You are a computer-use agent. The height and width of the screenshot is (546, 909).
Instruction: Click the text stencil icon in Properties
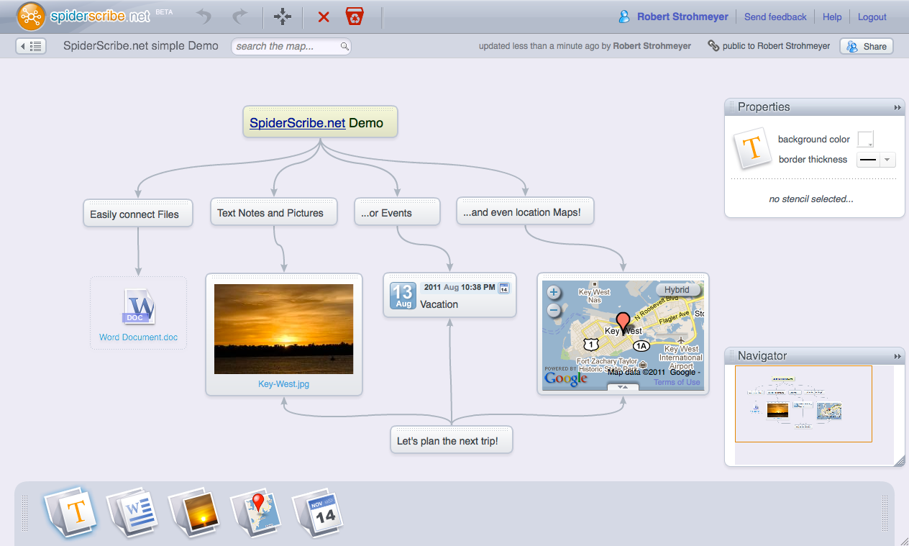pyautogui.click(x=751, y=148)
